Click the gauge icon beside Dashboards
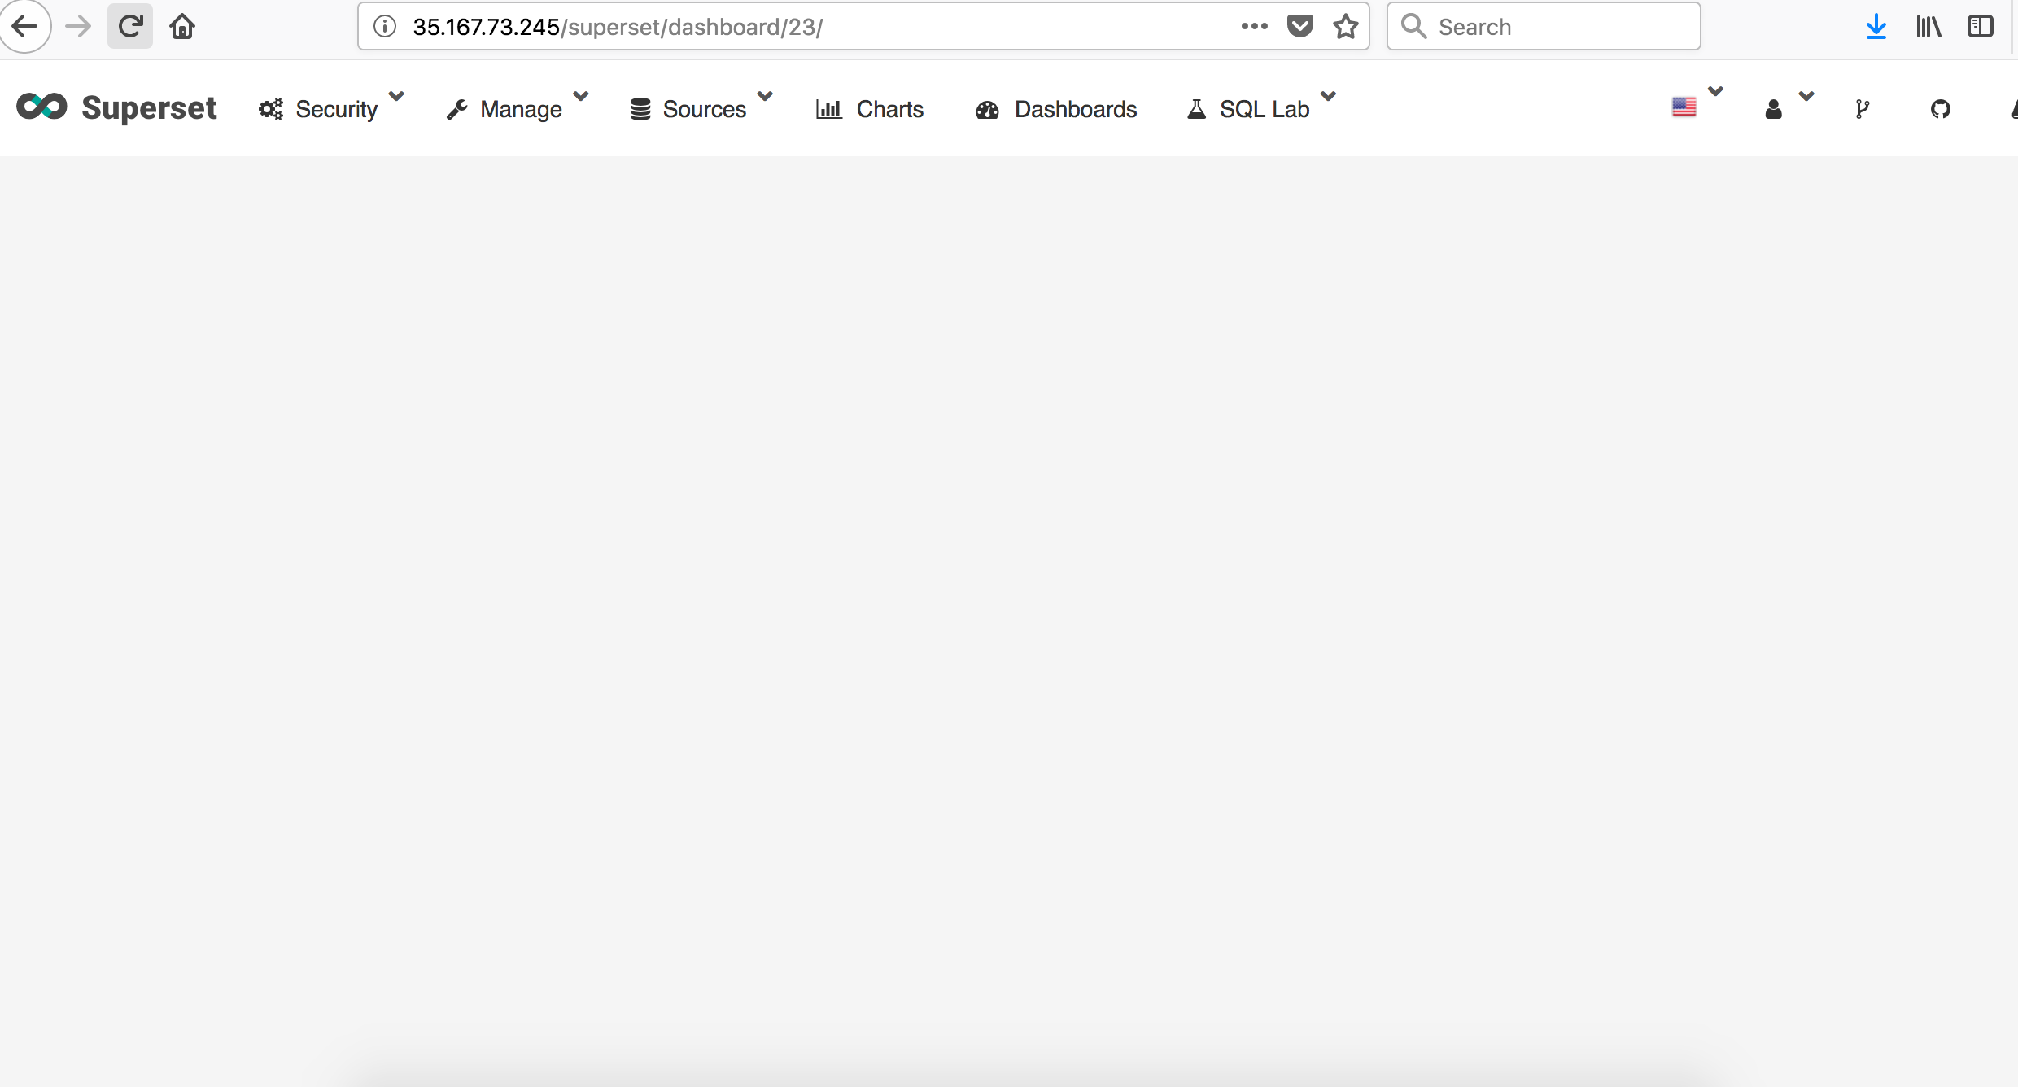Viewport: 2018px width, 1087px height. tap(987, 110)
